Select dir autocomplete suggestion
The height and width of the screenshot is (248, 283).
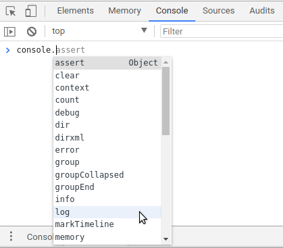point(107,124)
